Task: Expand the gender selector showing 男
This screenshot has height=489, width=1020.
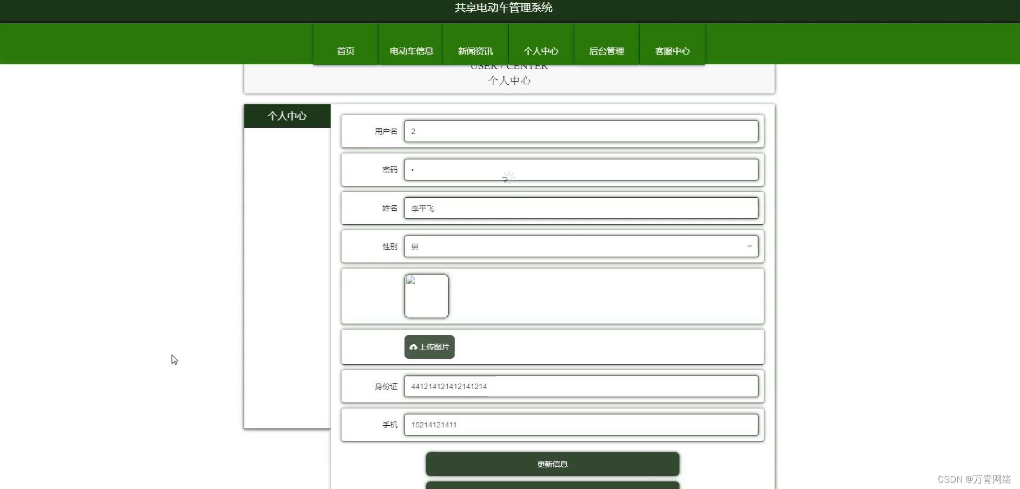Action: point(581,246)
